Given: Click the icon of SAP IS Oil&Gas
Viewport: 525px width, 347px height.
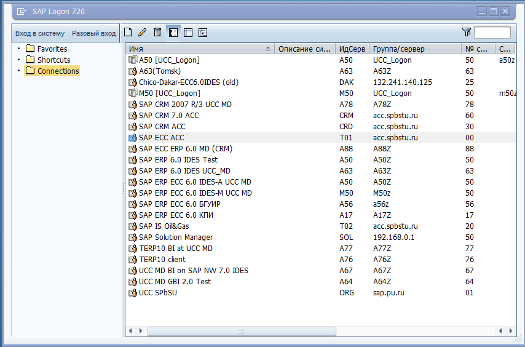Looking at the screenshot, I should pyautogui.click(x=133, y=226).
